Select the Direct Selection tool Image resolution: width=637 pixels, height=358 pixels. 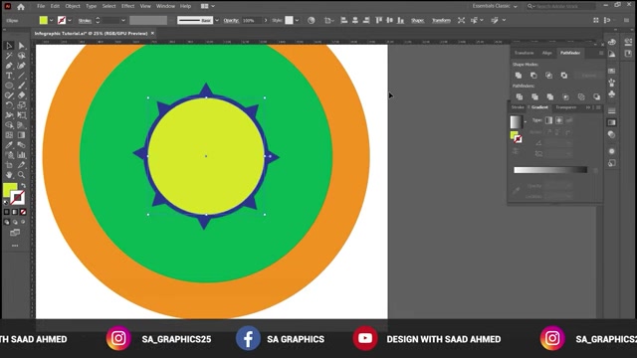21,46
